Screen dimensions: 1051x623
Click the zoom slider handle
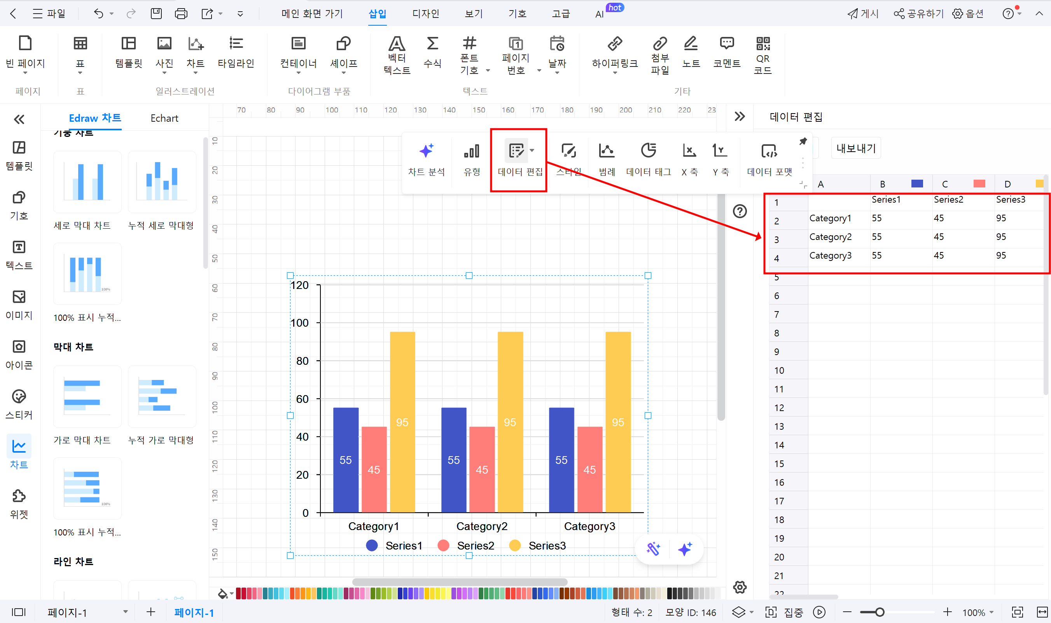[880, 612]
